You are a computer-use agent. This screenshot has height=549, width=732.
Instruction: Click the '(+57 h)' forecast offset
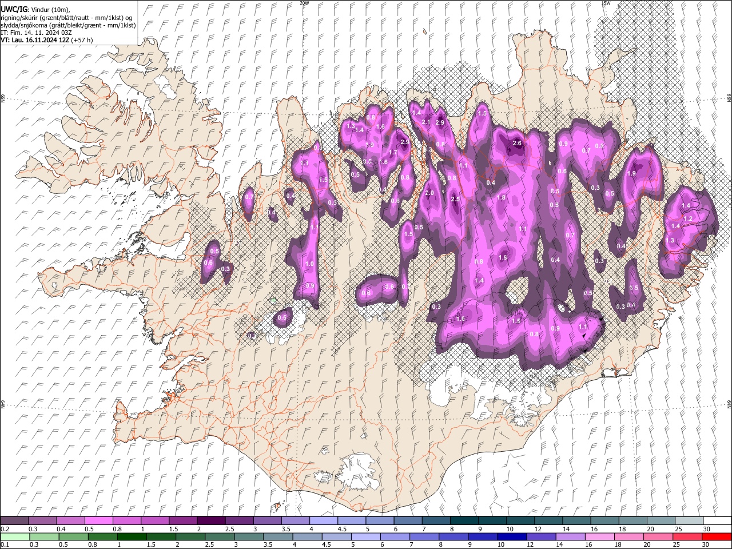click(82, 40)
